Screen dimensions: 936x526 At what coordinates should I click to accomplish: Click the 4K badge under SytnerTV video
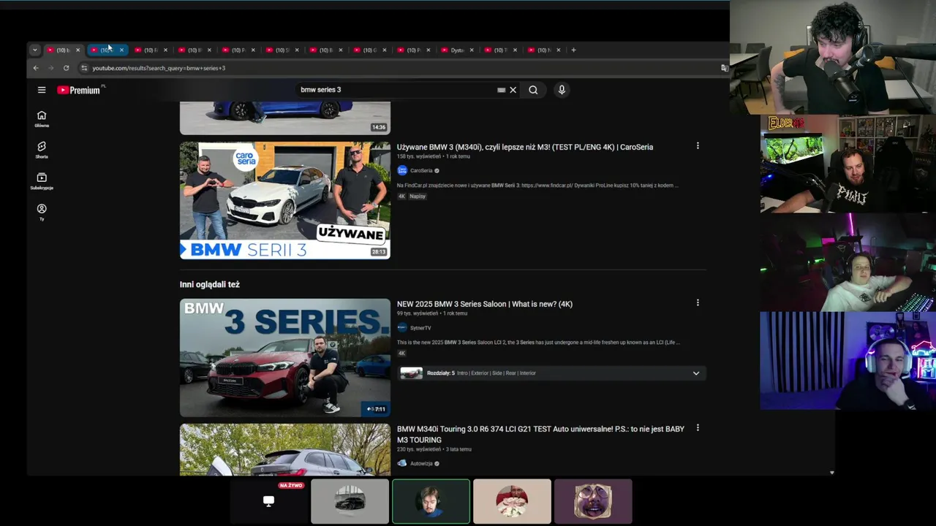pos(401,354)
